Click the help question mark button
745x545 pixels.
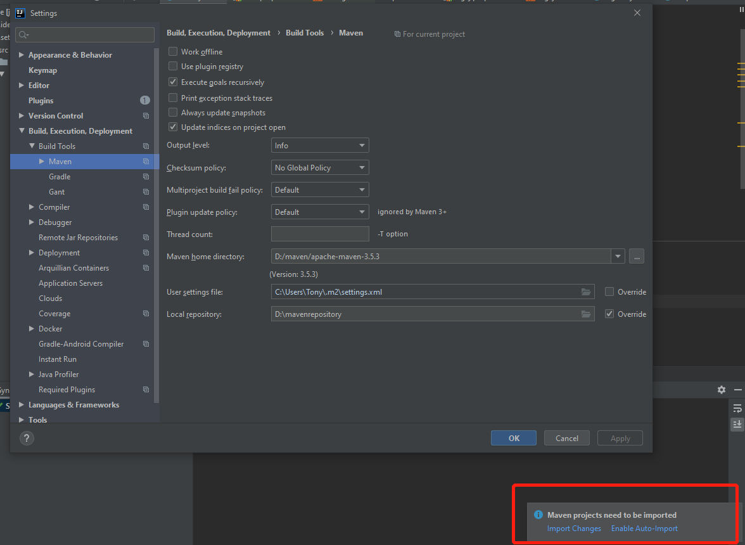point(27,438)
